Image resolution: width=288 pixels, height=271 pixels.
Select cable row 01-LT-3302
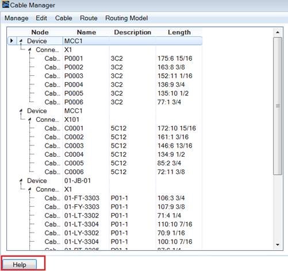click(x=105, y=215)
